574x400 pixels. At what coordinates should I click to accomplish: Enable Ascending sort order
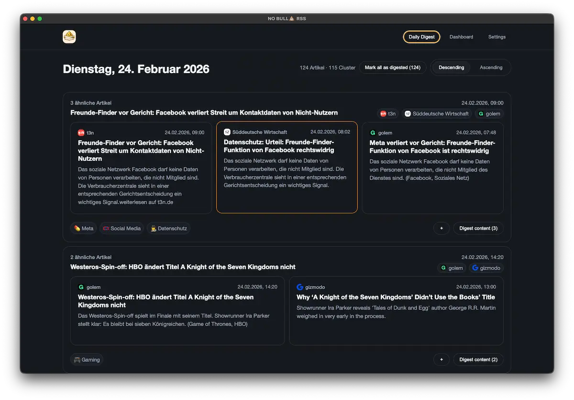[491, 67]
